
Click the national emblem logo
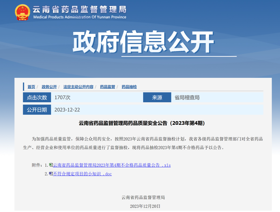[22, 12]
